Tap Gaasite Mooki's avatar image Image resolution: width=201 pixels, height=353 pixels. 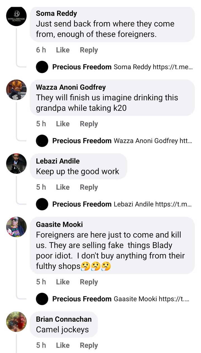[16, 227]
